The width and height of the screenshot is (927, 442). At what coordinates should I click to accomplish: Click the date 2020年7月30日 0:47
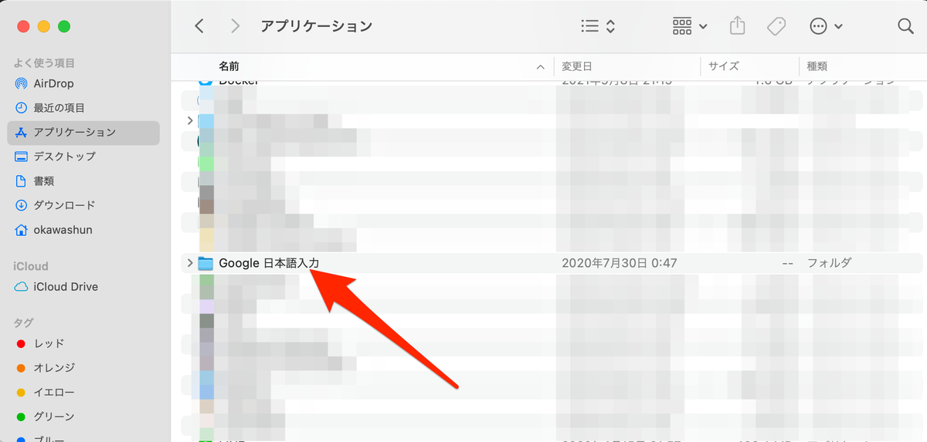pos(619,263)
